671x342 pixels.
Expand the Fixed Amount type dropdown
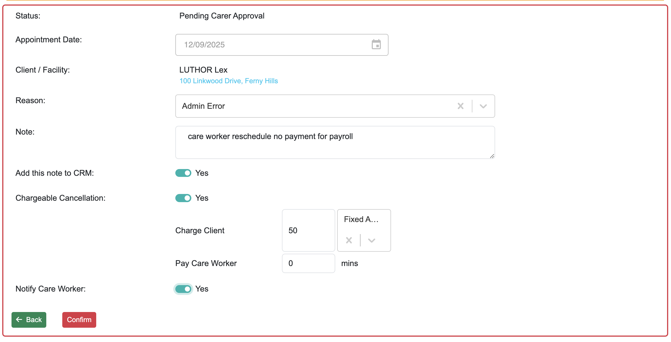click(372, 240)
